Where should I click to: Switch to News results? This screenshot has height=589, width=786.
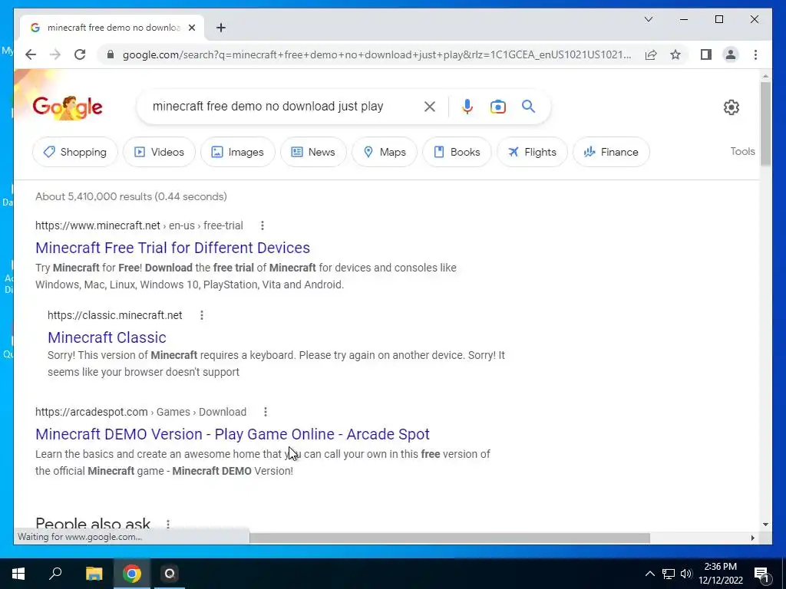click(313, 152)
